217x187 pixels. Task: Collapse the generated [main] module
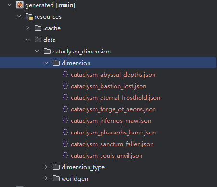(x=10, y=5)
